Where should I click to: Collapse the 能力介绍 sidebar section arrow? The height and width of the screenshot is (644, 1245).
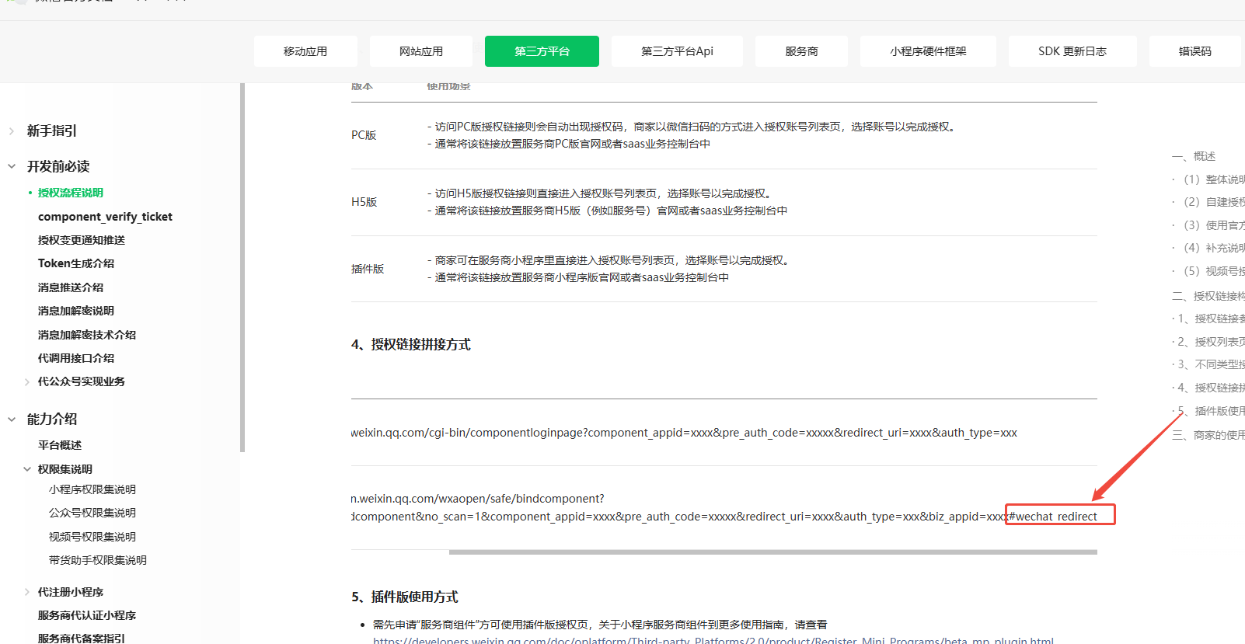coord(12,419)
